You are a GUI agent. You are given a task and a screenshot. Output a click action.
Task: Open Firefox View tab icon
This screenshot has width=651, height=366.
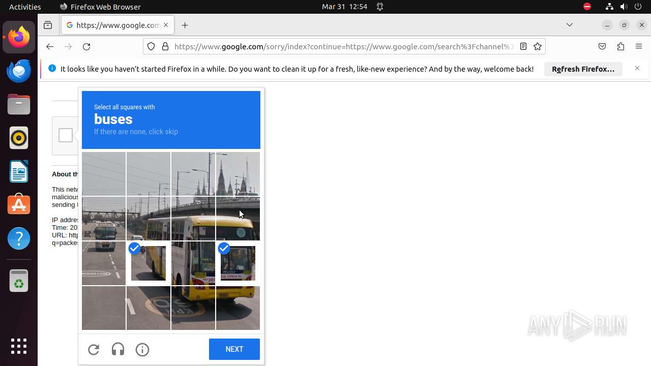tap(48, 25)
